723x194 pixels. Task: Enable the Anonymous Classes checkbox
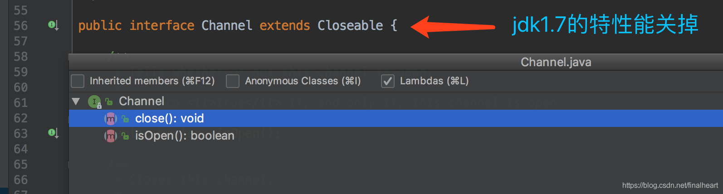[x=233, y=81]
